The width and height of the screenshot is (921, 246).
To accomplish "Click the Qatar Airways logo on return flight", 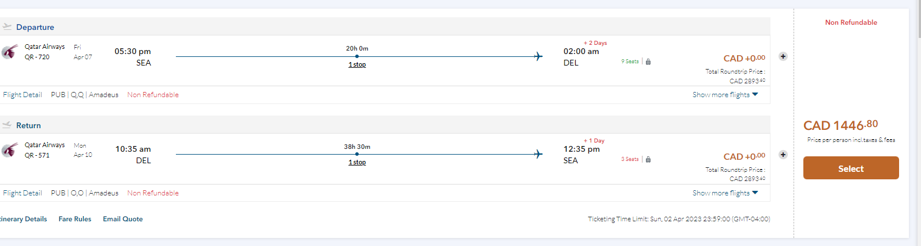I will point(9,150).
